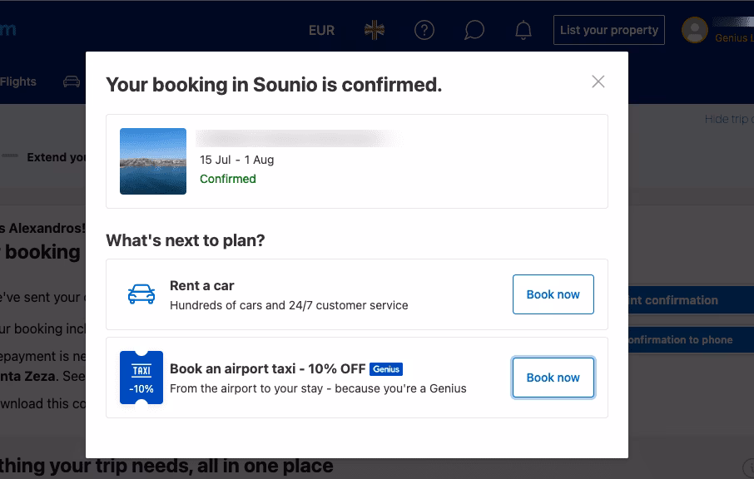Book the airport taxi with Genius discount
This screenshot has height=479, width=754.
[x=553, y=377]
